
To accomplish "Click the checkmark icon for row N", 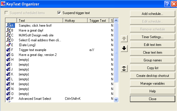I will tap(8, 89).
